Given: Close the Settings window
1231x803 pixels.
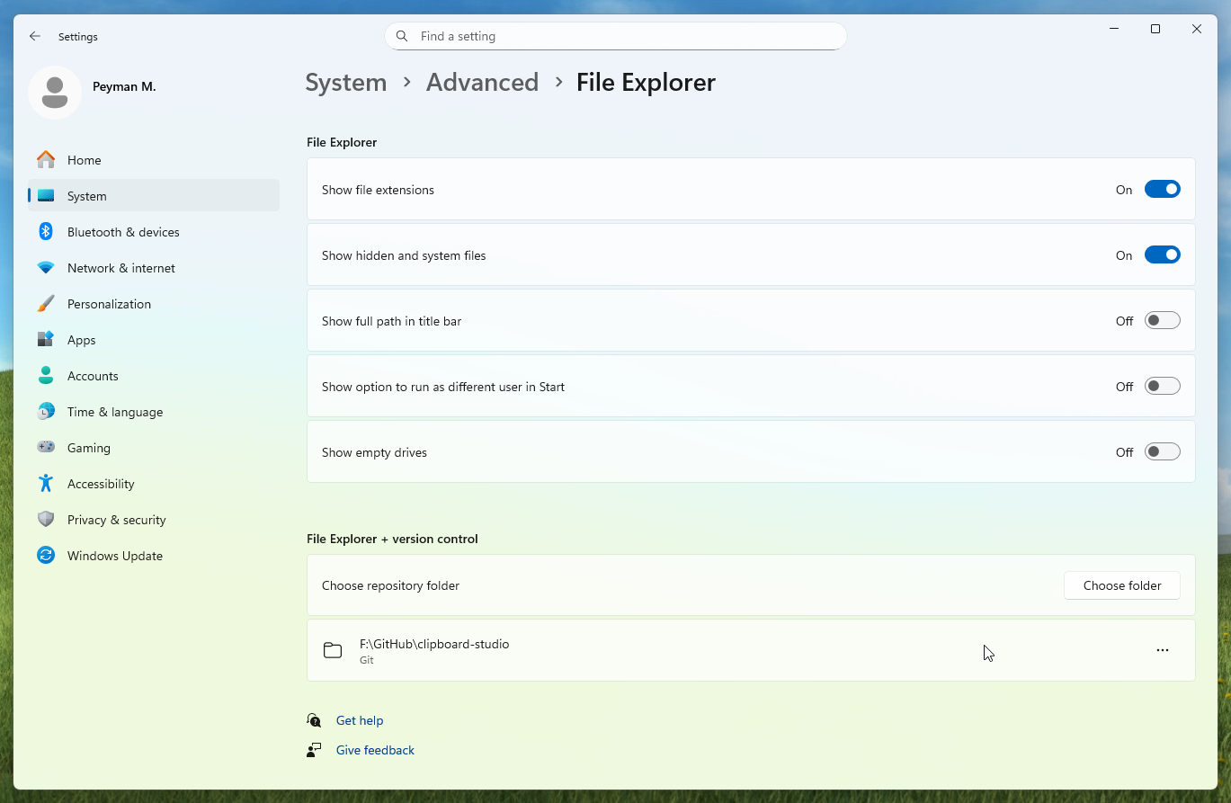Looking at the screenshot, I should [x=1197, y=29].
